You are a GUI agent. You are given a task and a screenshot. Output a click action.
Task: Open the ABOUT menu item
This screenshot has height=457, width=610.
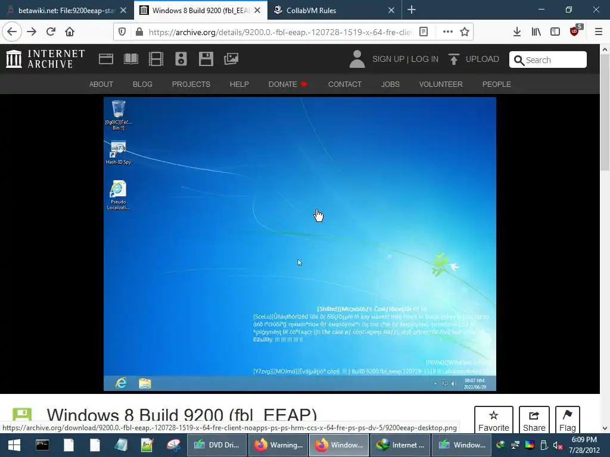point(101,84)
